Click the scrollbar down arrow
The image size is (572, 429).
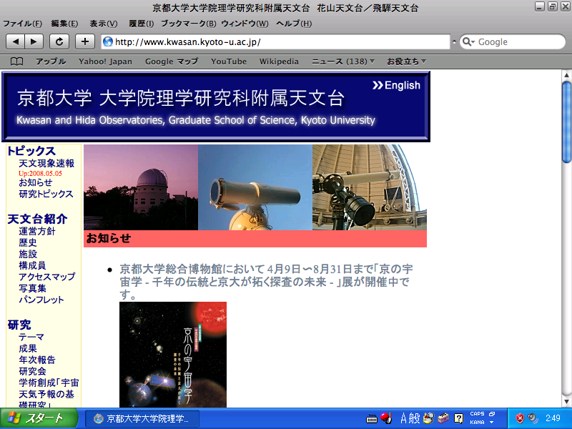(566, 402)
